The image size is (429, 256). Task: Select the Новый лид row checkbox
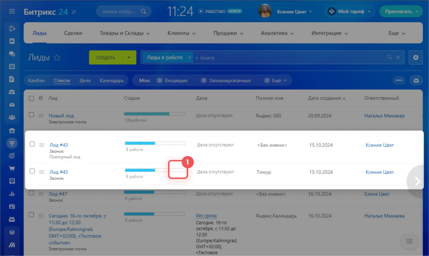coord(32,115)
